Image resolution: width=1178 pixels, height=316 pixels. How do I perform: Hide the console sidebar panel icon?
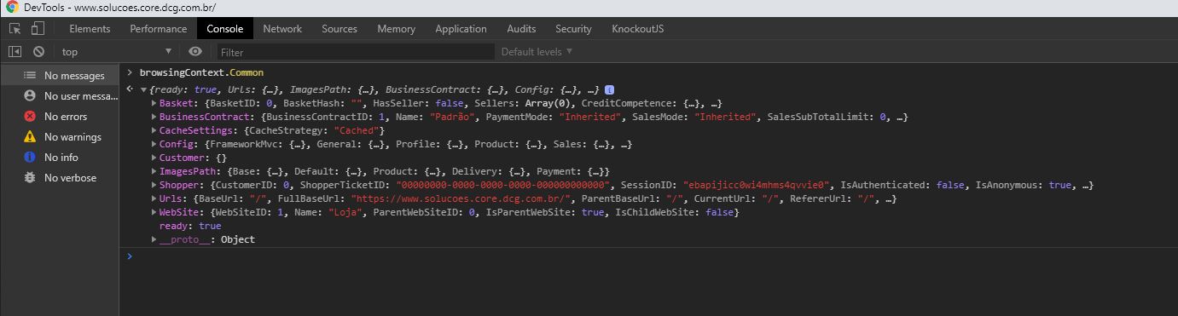[15, 52]
